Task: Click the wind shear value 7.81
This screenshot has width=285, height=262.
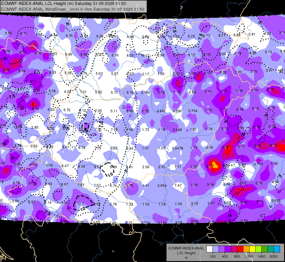Action: [81, 185]
